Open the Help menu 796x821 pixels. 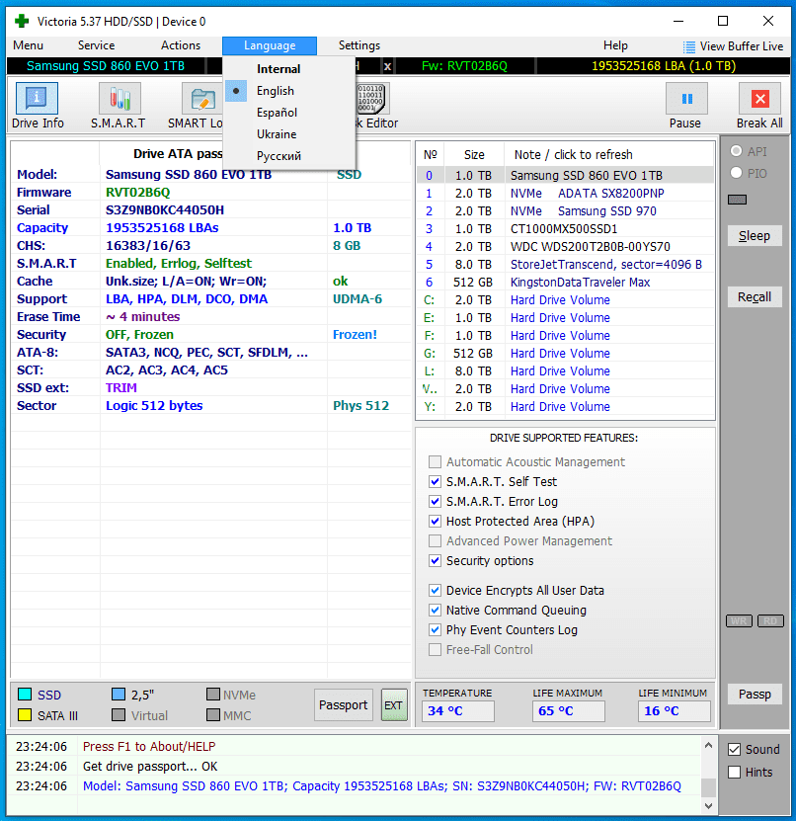[615, 45]
